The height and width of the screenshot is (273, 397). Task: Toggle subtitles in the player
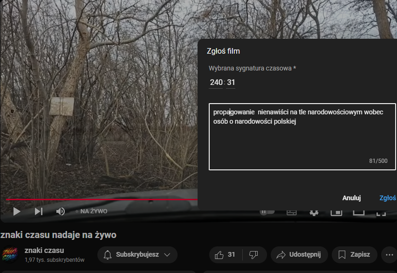292,212
